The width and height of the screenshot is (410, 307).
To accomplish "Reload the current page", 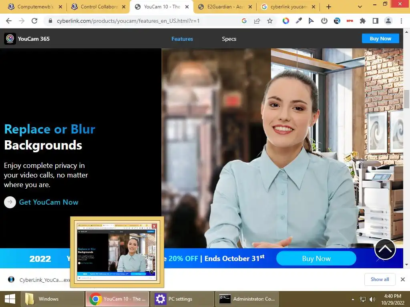I will point(34,21).
